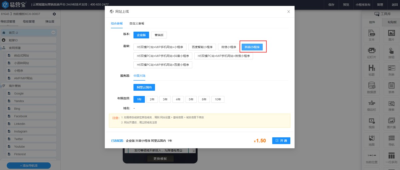Click the 工具库 toolbox header icon
This screenshot has width=400, height=170.
pyautogui.click(x=377, y=14)
